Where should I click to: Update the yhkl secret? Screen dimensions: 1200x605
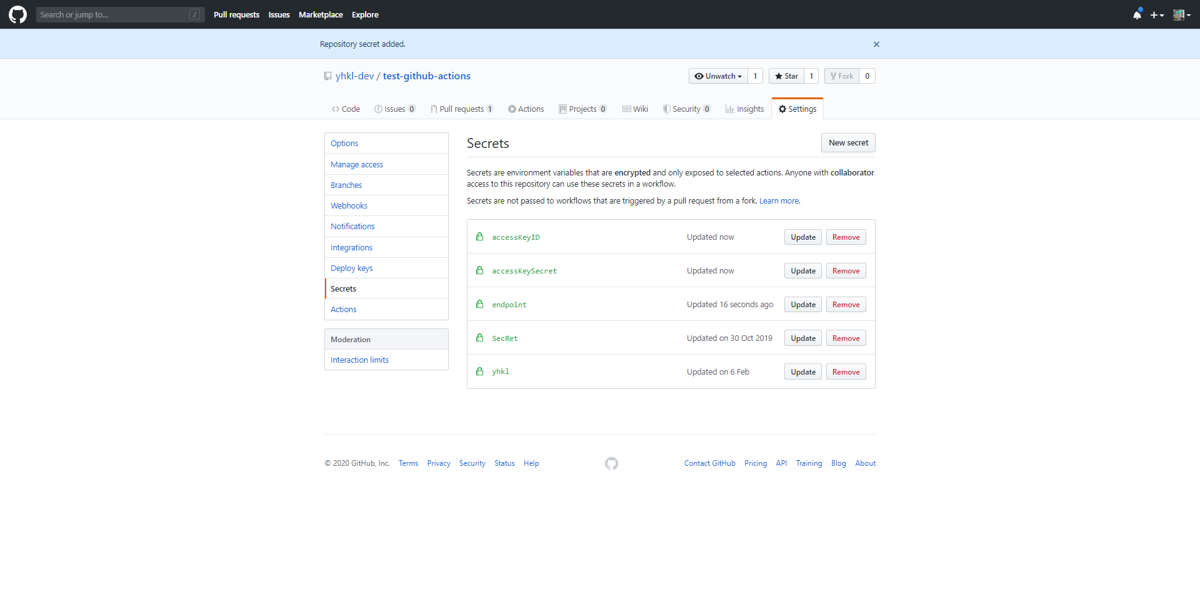(803, 372)
